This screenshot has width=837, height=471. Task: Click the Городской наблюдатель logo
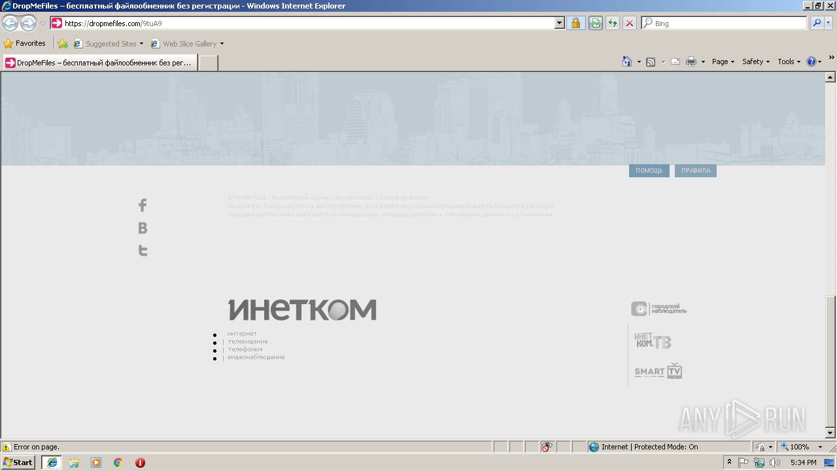tap(659, 309)
